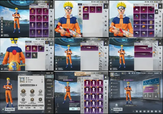
Task: Click search field on emotes screen
Action: pyautogui.click(x=88, y=78)
